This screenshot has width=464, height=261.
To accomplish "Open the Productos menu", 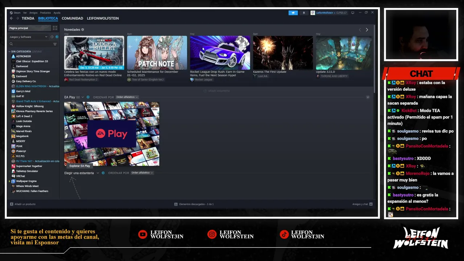I will pos(45,13).
